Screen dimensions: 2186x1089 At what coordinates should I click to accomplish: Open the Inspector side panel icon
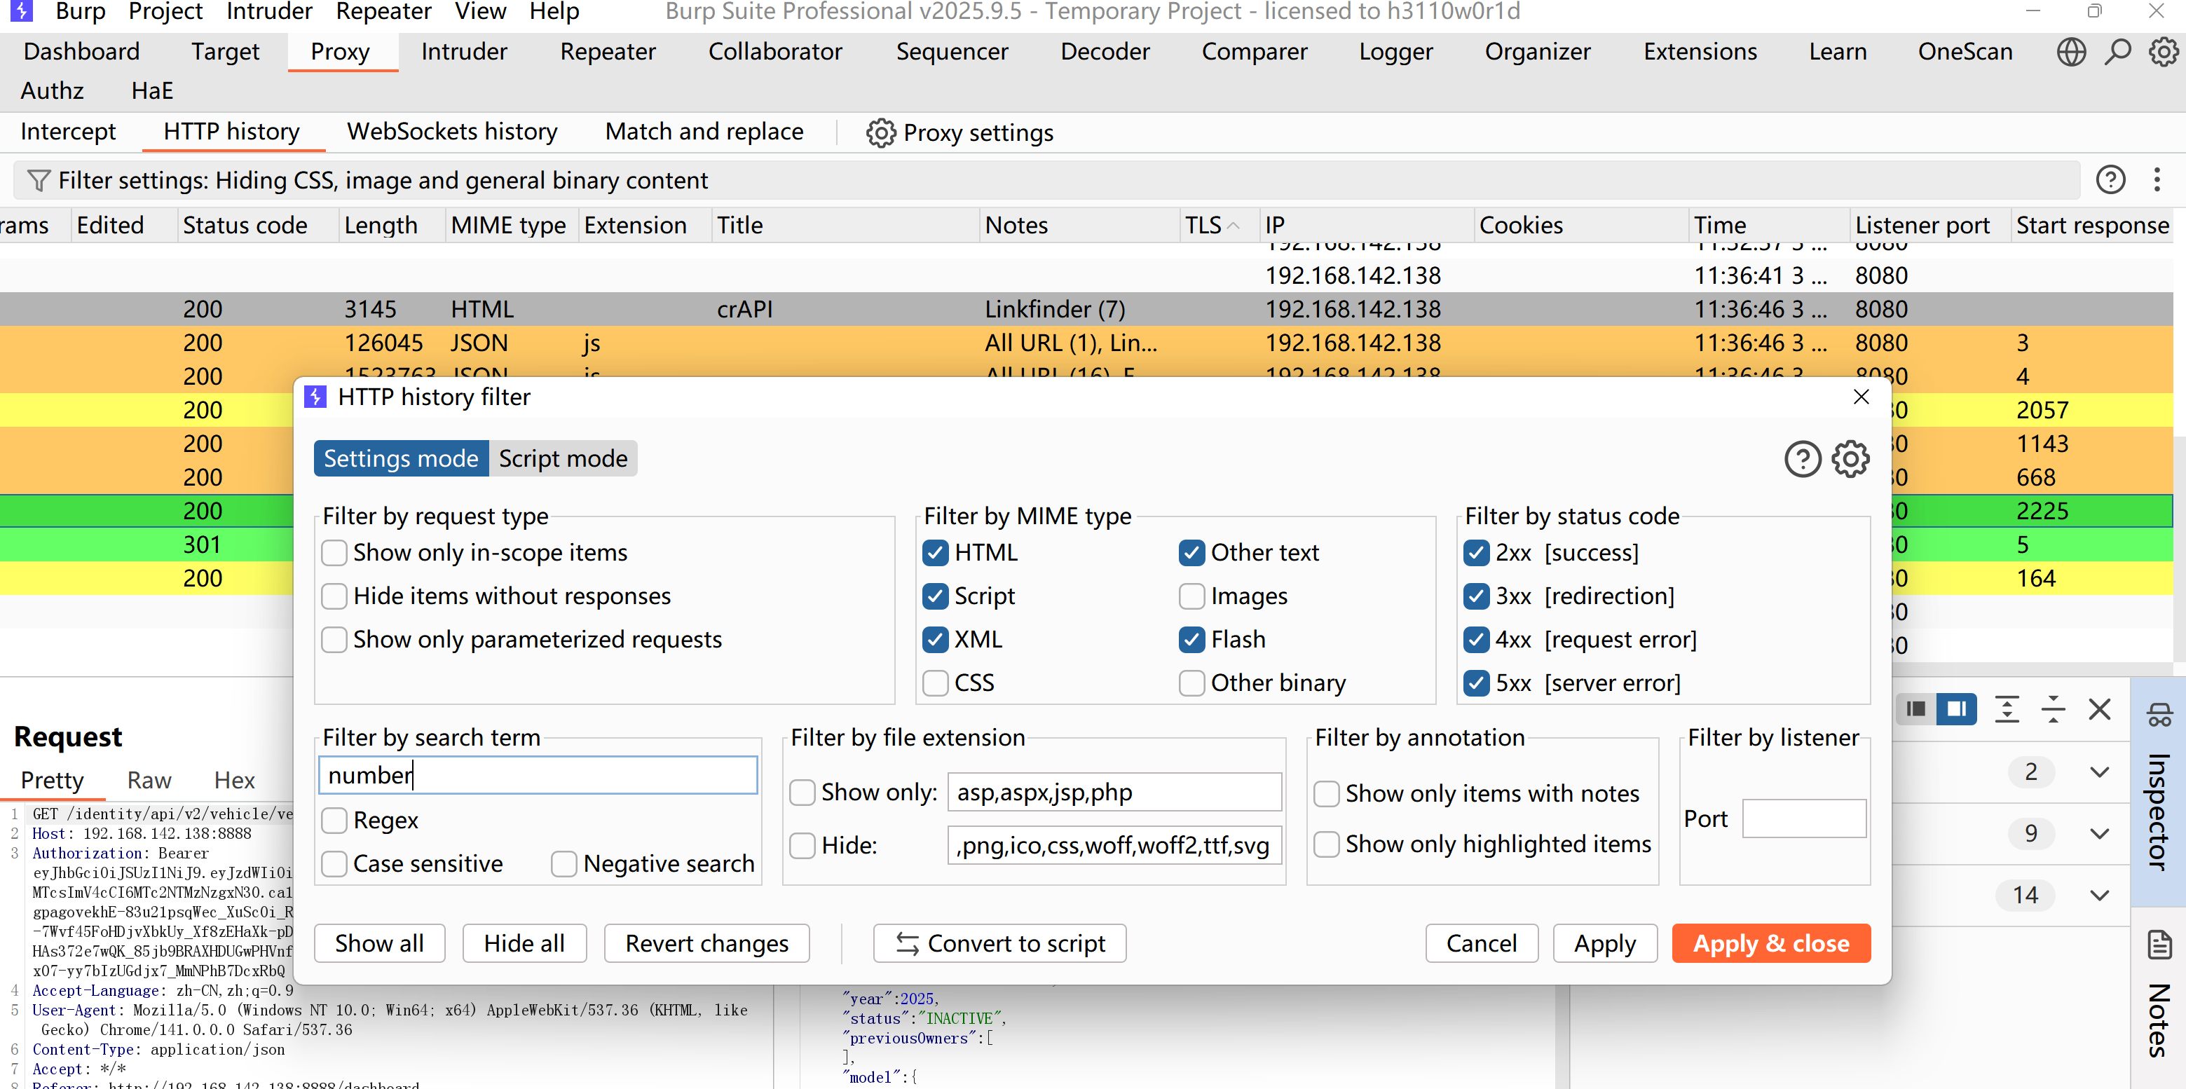coord(2159,715)
